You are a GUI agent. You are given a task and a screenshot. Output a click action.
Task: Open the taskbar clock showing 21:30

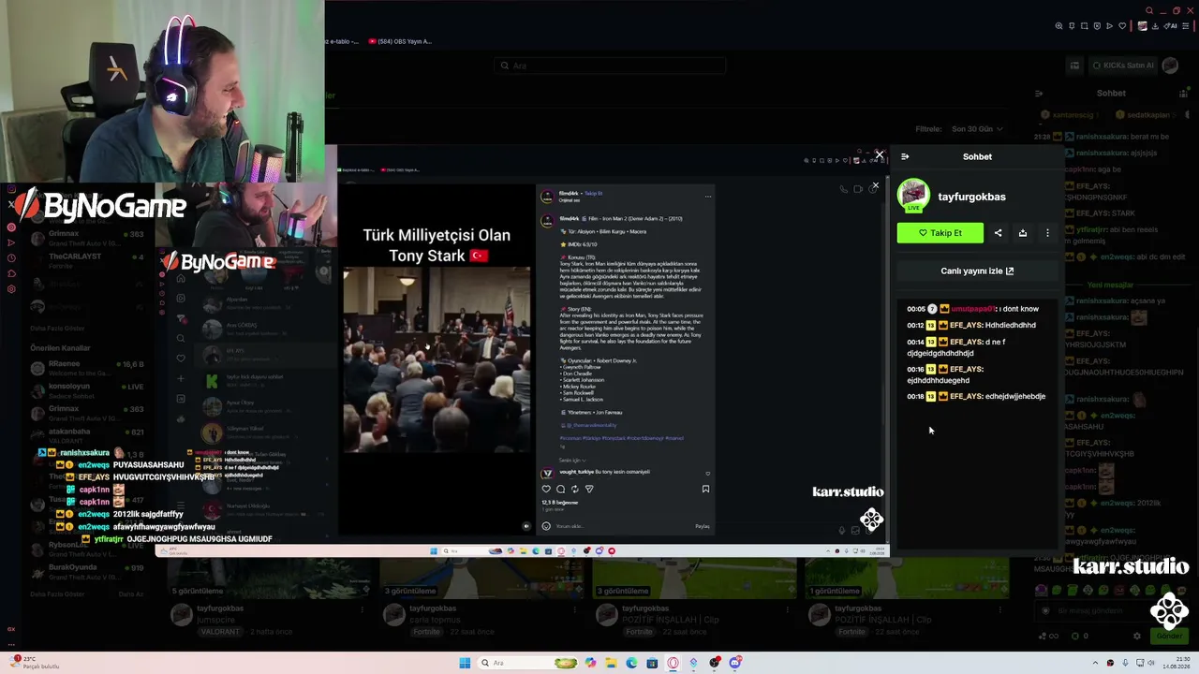1175,663
